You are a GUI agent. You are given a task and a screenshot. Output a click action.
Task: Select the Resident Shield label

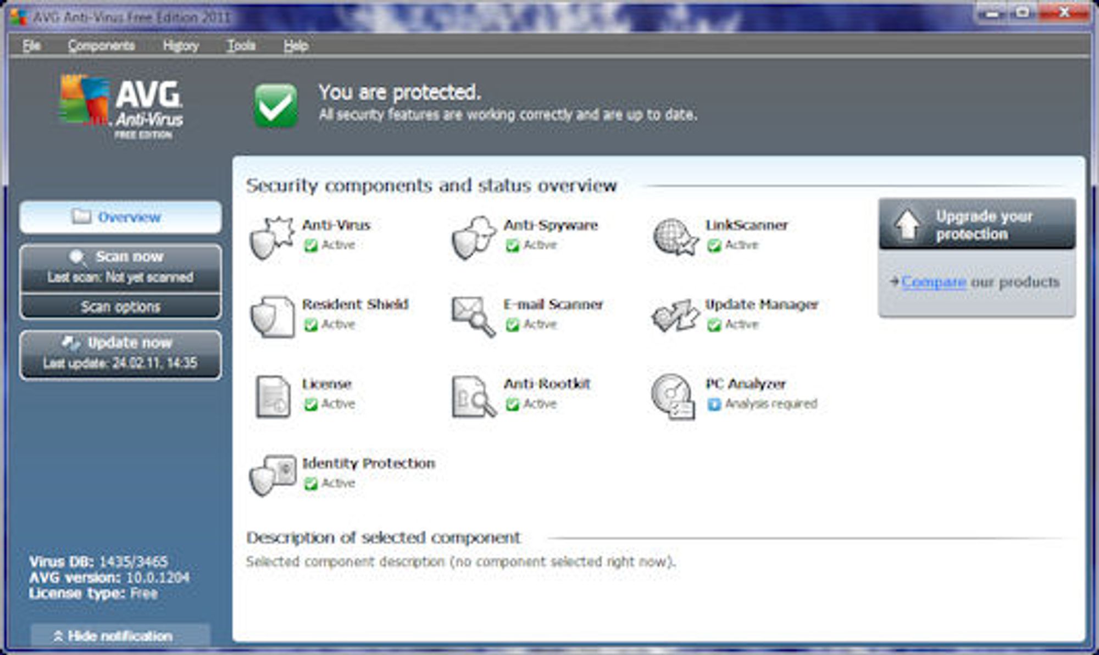355,304
